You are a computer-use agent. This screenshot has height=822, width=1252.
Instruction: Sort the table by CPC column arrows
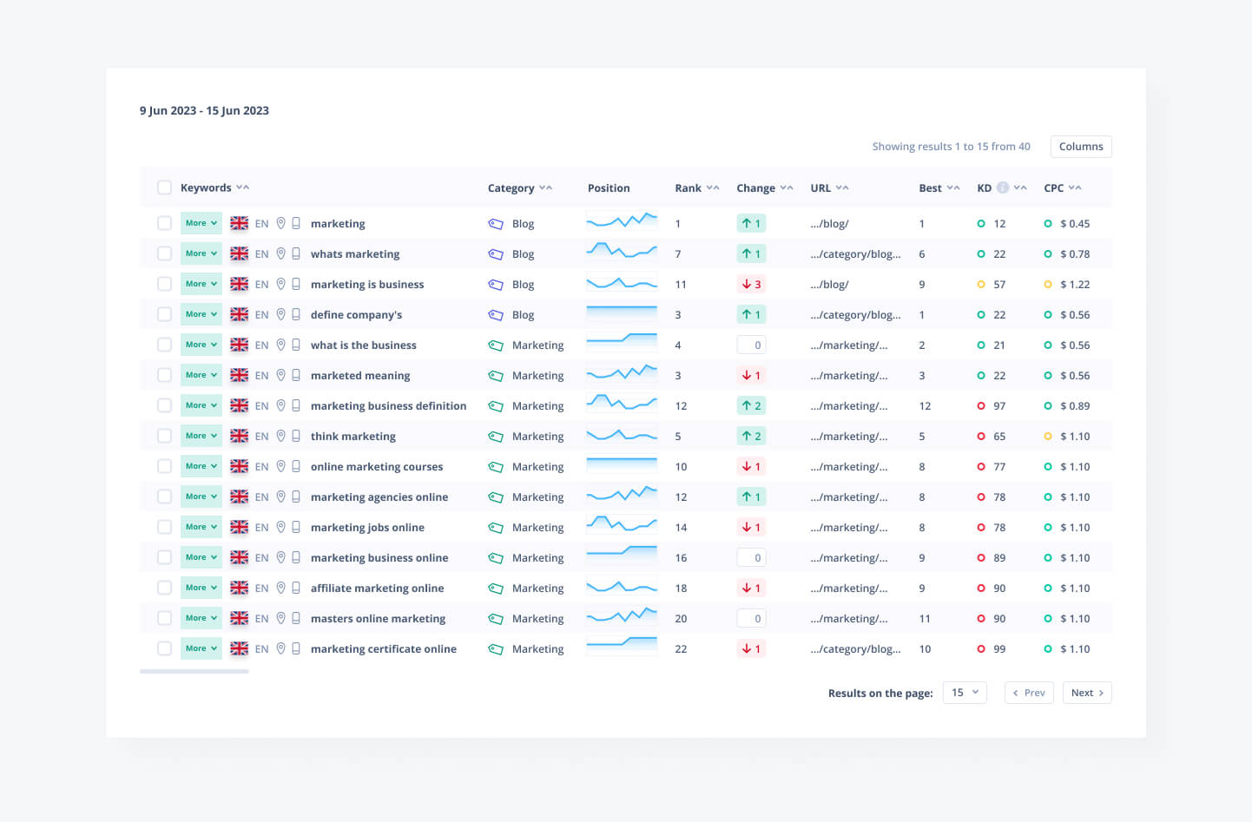click(x=1075, y=187)
